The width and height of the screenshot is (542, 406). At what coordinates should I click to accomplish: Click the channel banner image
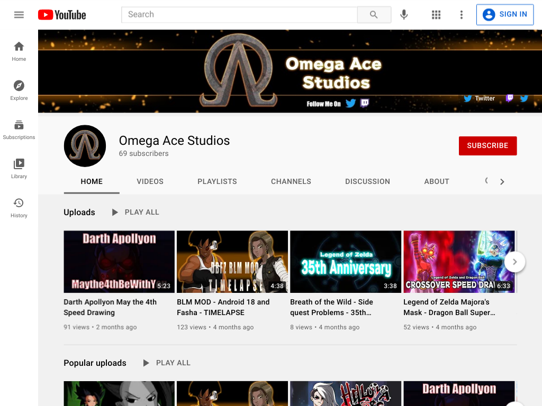pyautogui.click(x=290, y=71)
